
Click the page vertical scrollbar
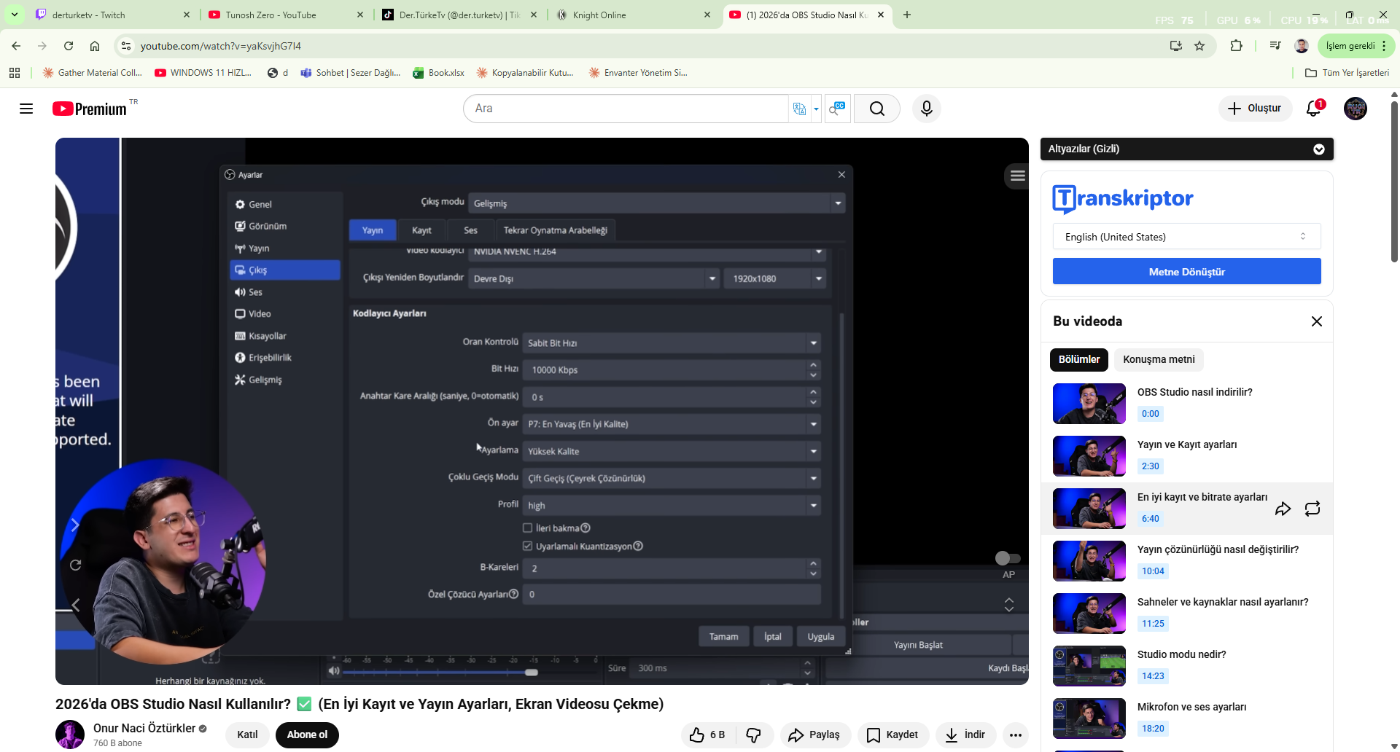[1394, 182]
